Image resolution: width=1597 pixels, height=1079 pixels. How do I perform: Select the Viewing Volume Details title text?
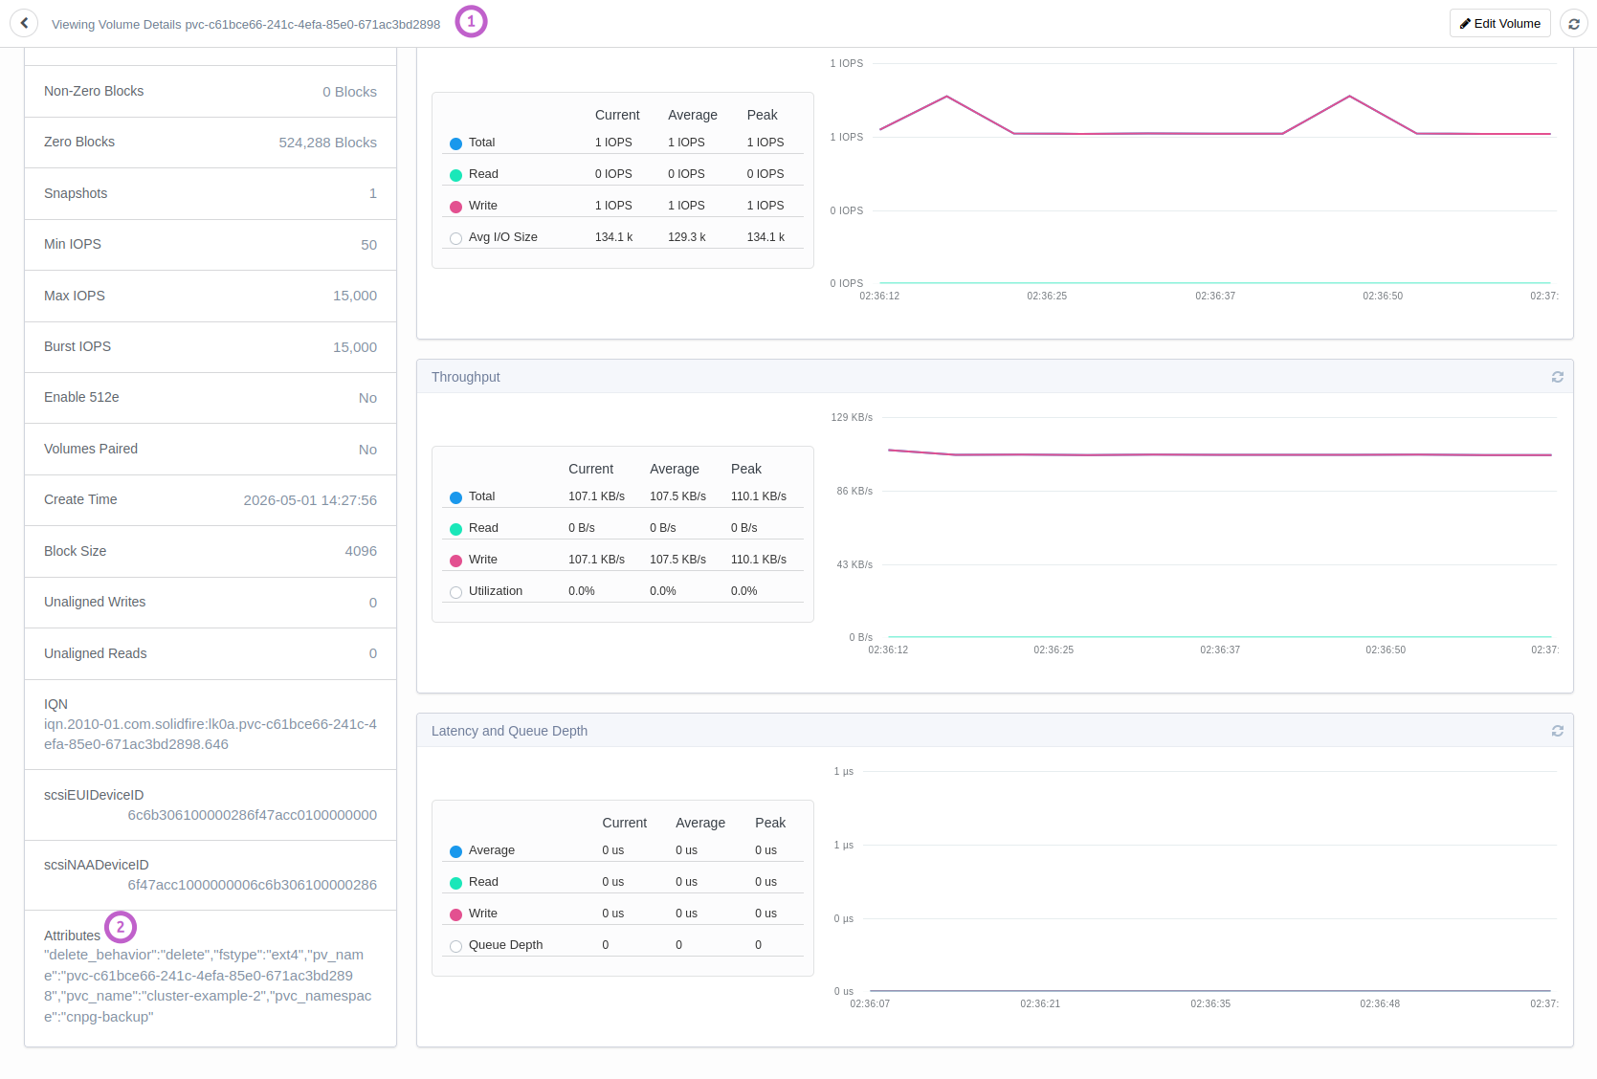[x=246, y=24]
